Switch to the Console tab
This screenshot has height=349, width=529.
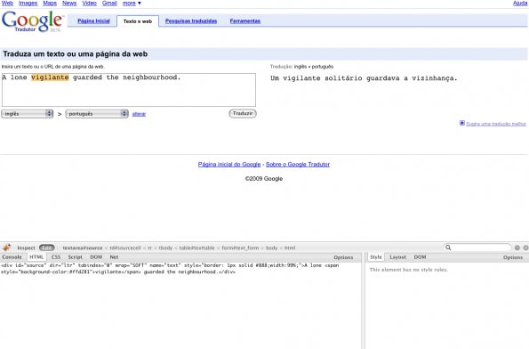coord(12,257)
